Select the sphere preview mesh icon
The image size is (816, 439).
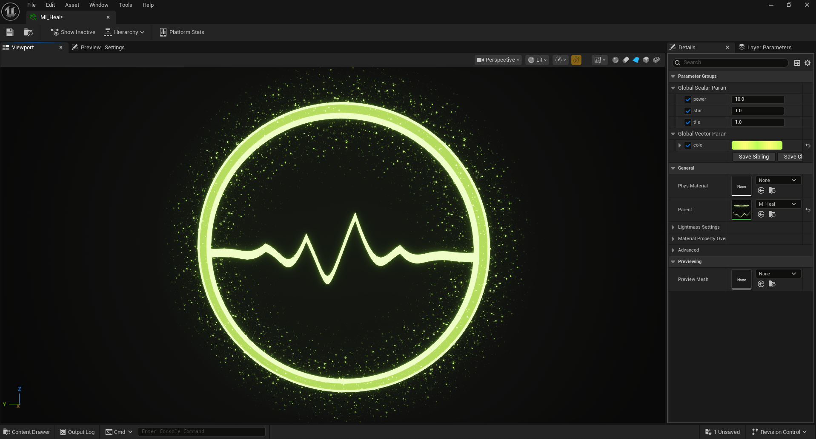click(615, 60)
